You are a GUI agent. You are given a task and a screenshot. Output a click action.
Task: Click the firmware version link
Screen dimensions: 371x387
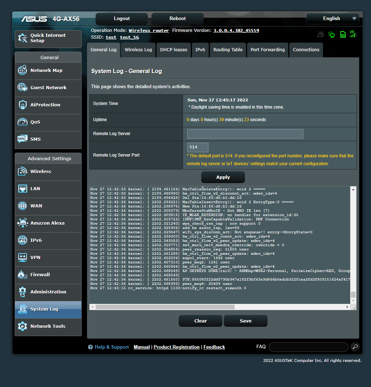coord(236,30)
